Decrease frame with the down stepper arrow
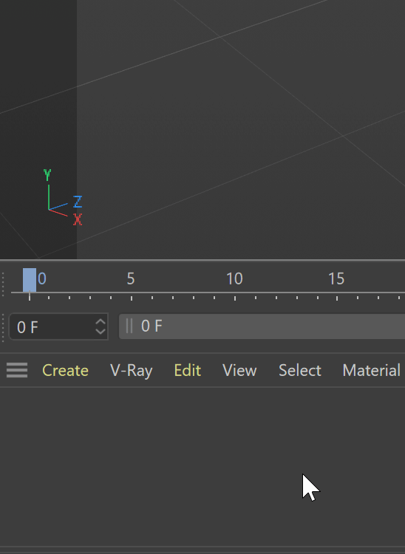 (101, 332)
